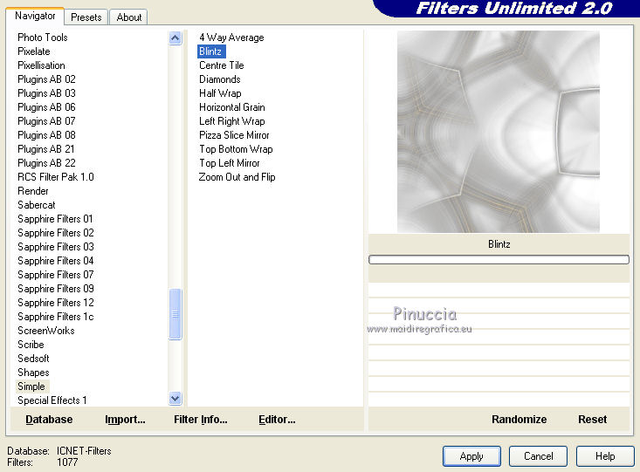Select the Sabercat category
This screenshot has width=640, height=472.
click(x=37, y=205)
